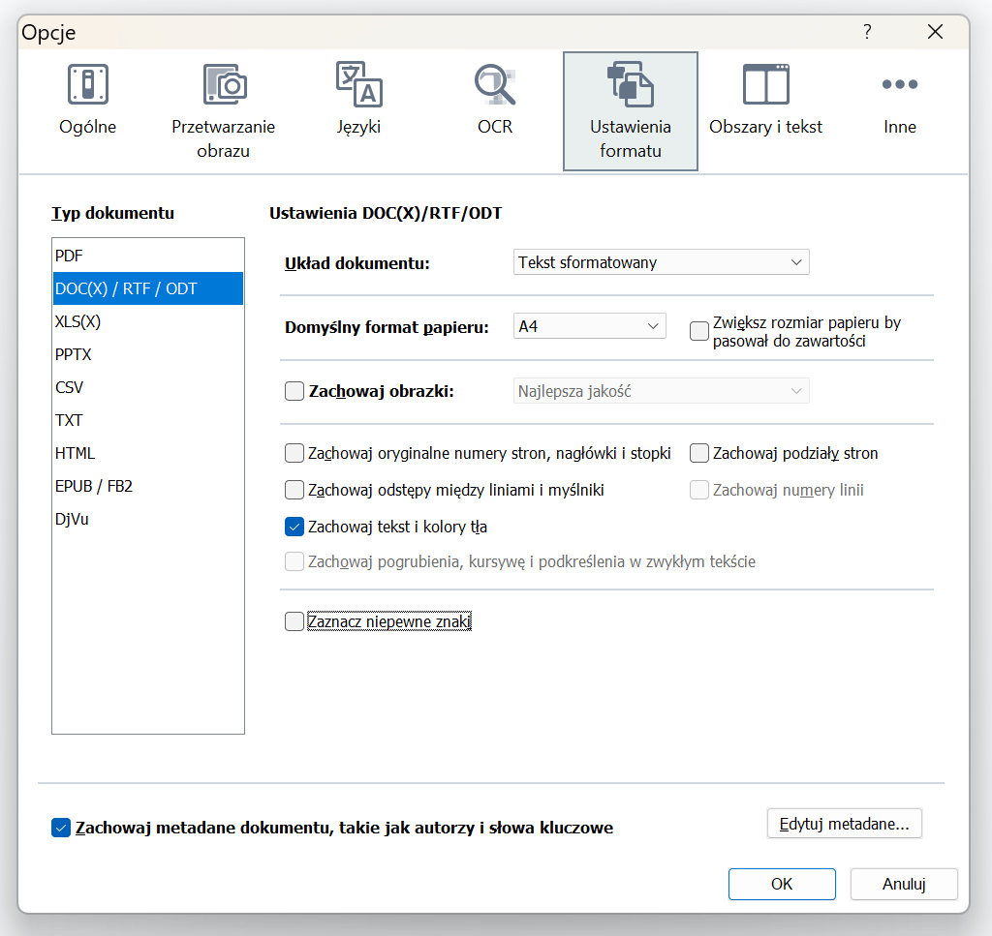The height and width of the screenshot is (936, 992).
Task: Expand the Układ dokumentu dropdown
Action: click(x=661, y=262)
